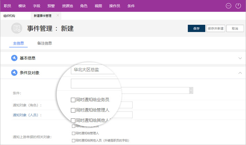Open the more options ellipsis icon
Image resolution: width=246 pixels, height=145 pixels.
(228, 6)
